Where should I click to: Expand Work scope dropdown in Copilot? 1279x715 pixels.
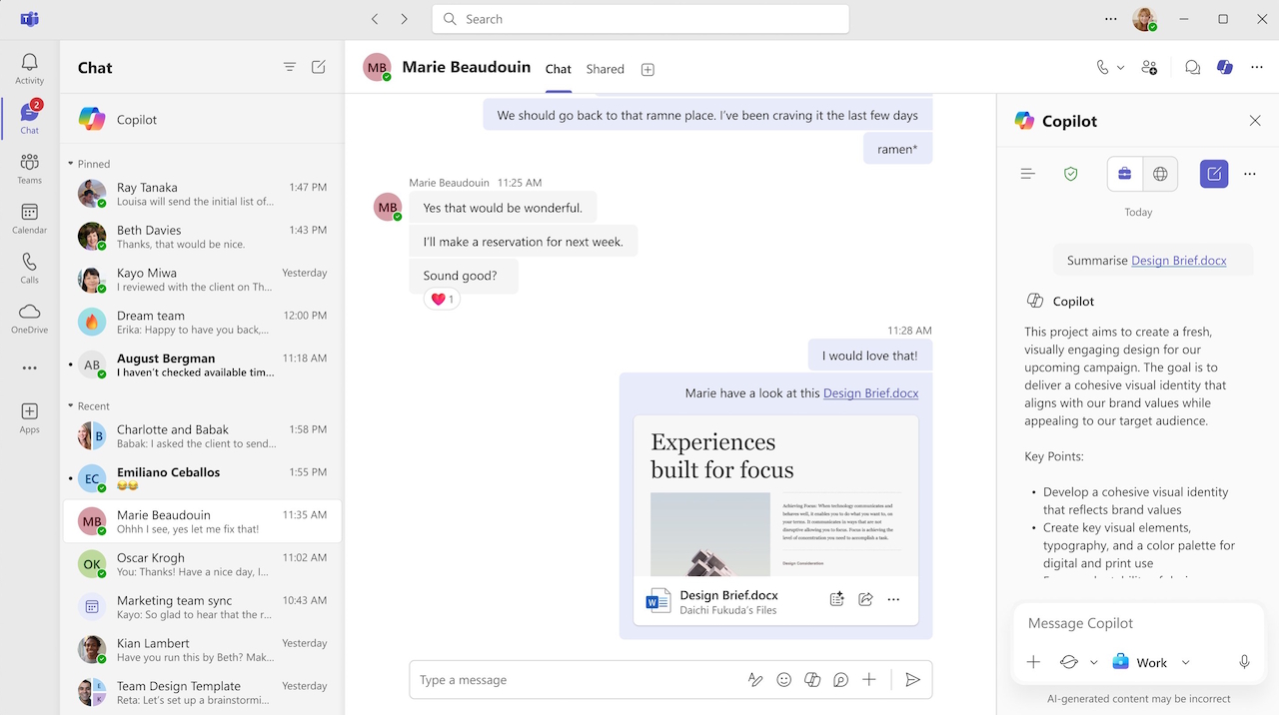(x=1186, y=662)
